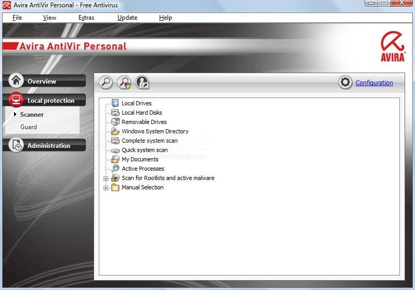Click the Active Processes magnifier icon
This screenshot has width=415, height=290.
tap(115, 168)
